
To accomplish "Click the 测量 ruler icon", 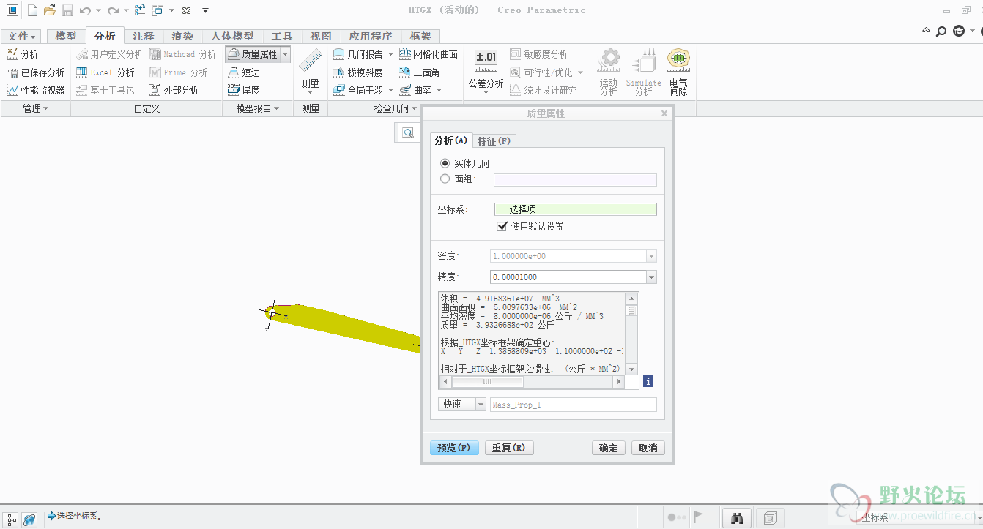I will [311, 61].
